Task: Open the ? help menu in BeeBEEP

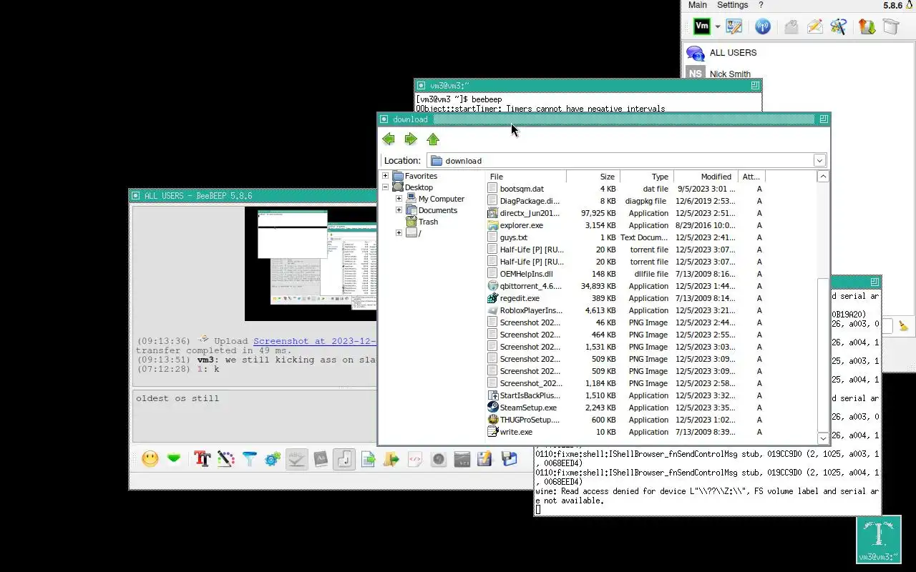Action: [761, 5]
